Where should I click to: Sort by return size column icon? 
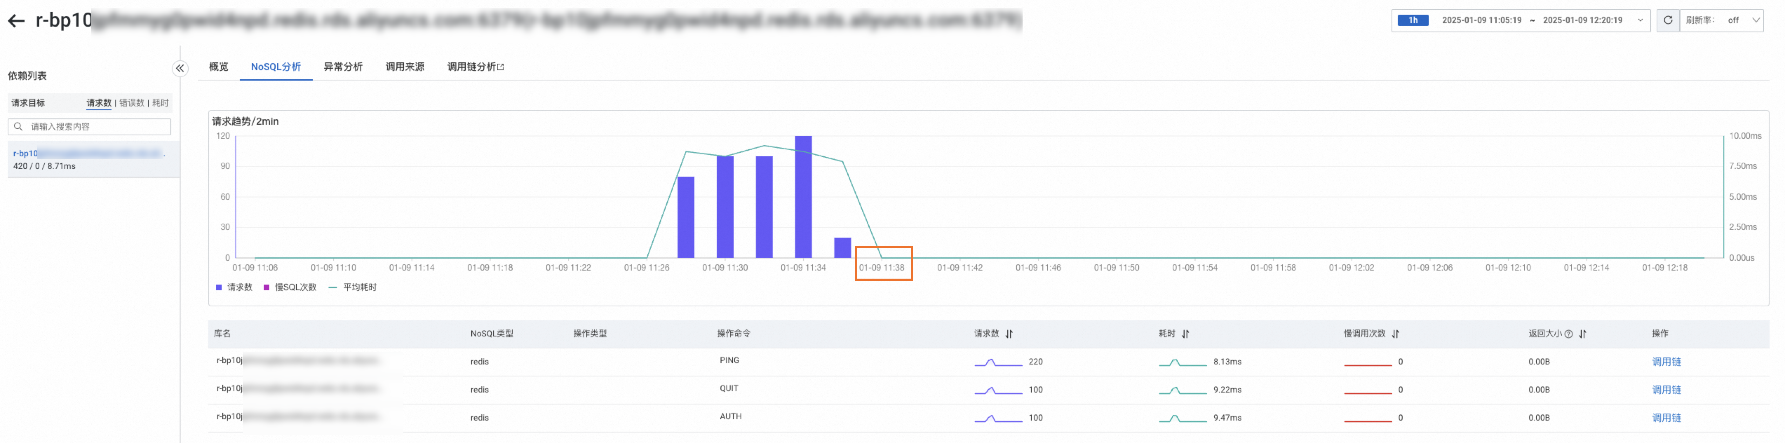(1583, 334)
